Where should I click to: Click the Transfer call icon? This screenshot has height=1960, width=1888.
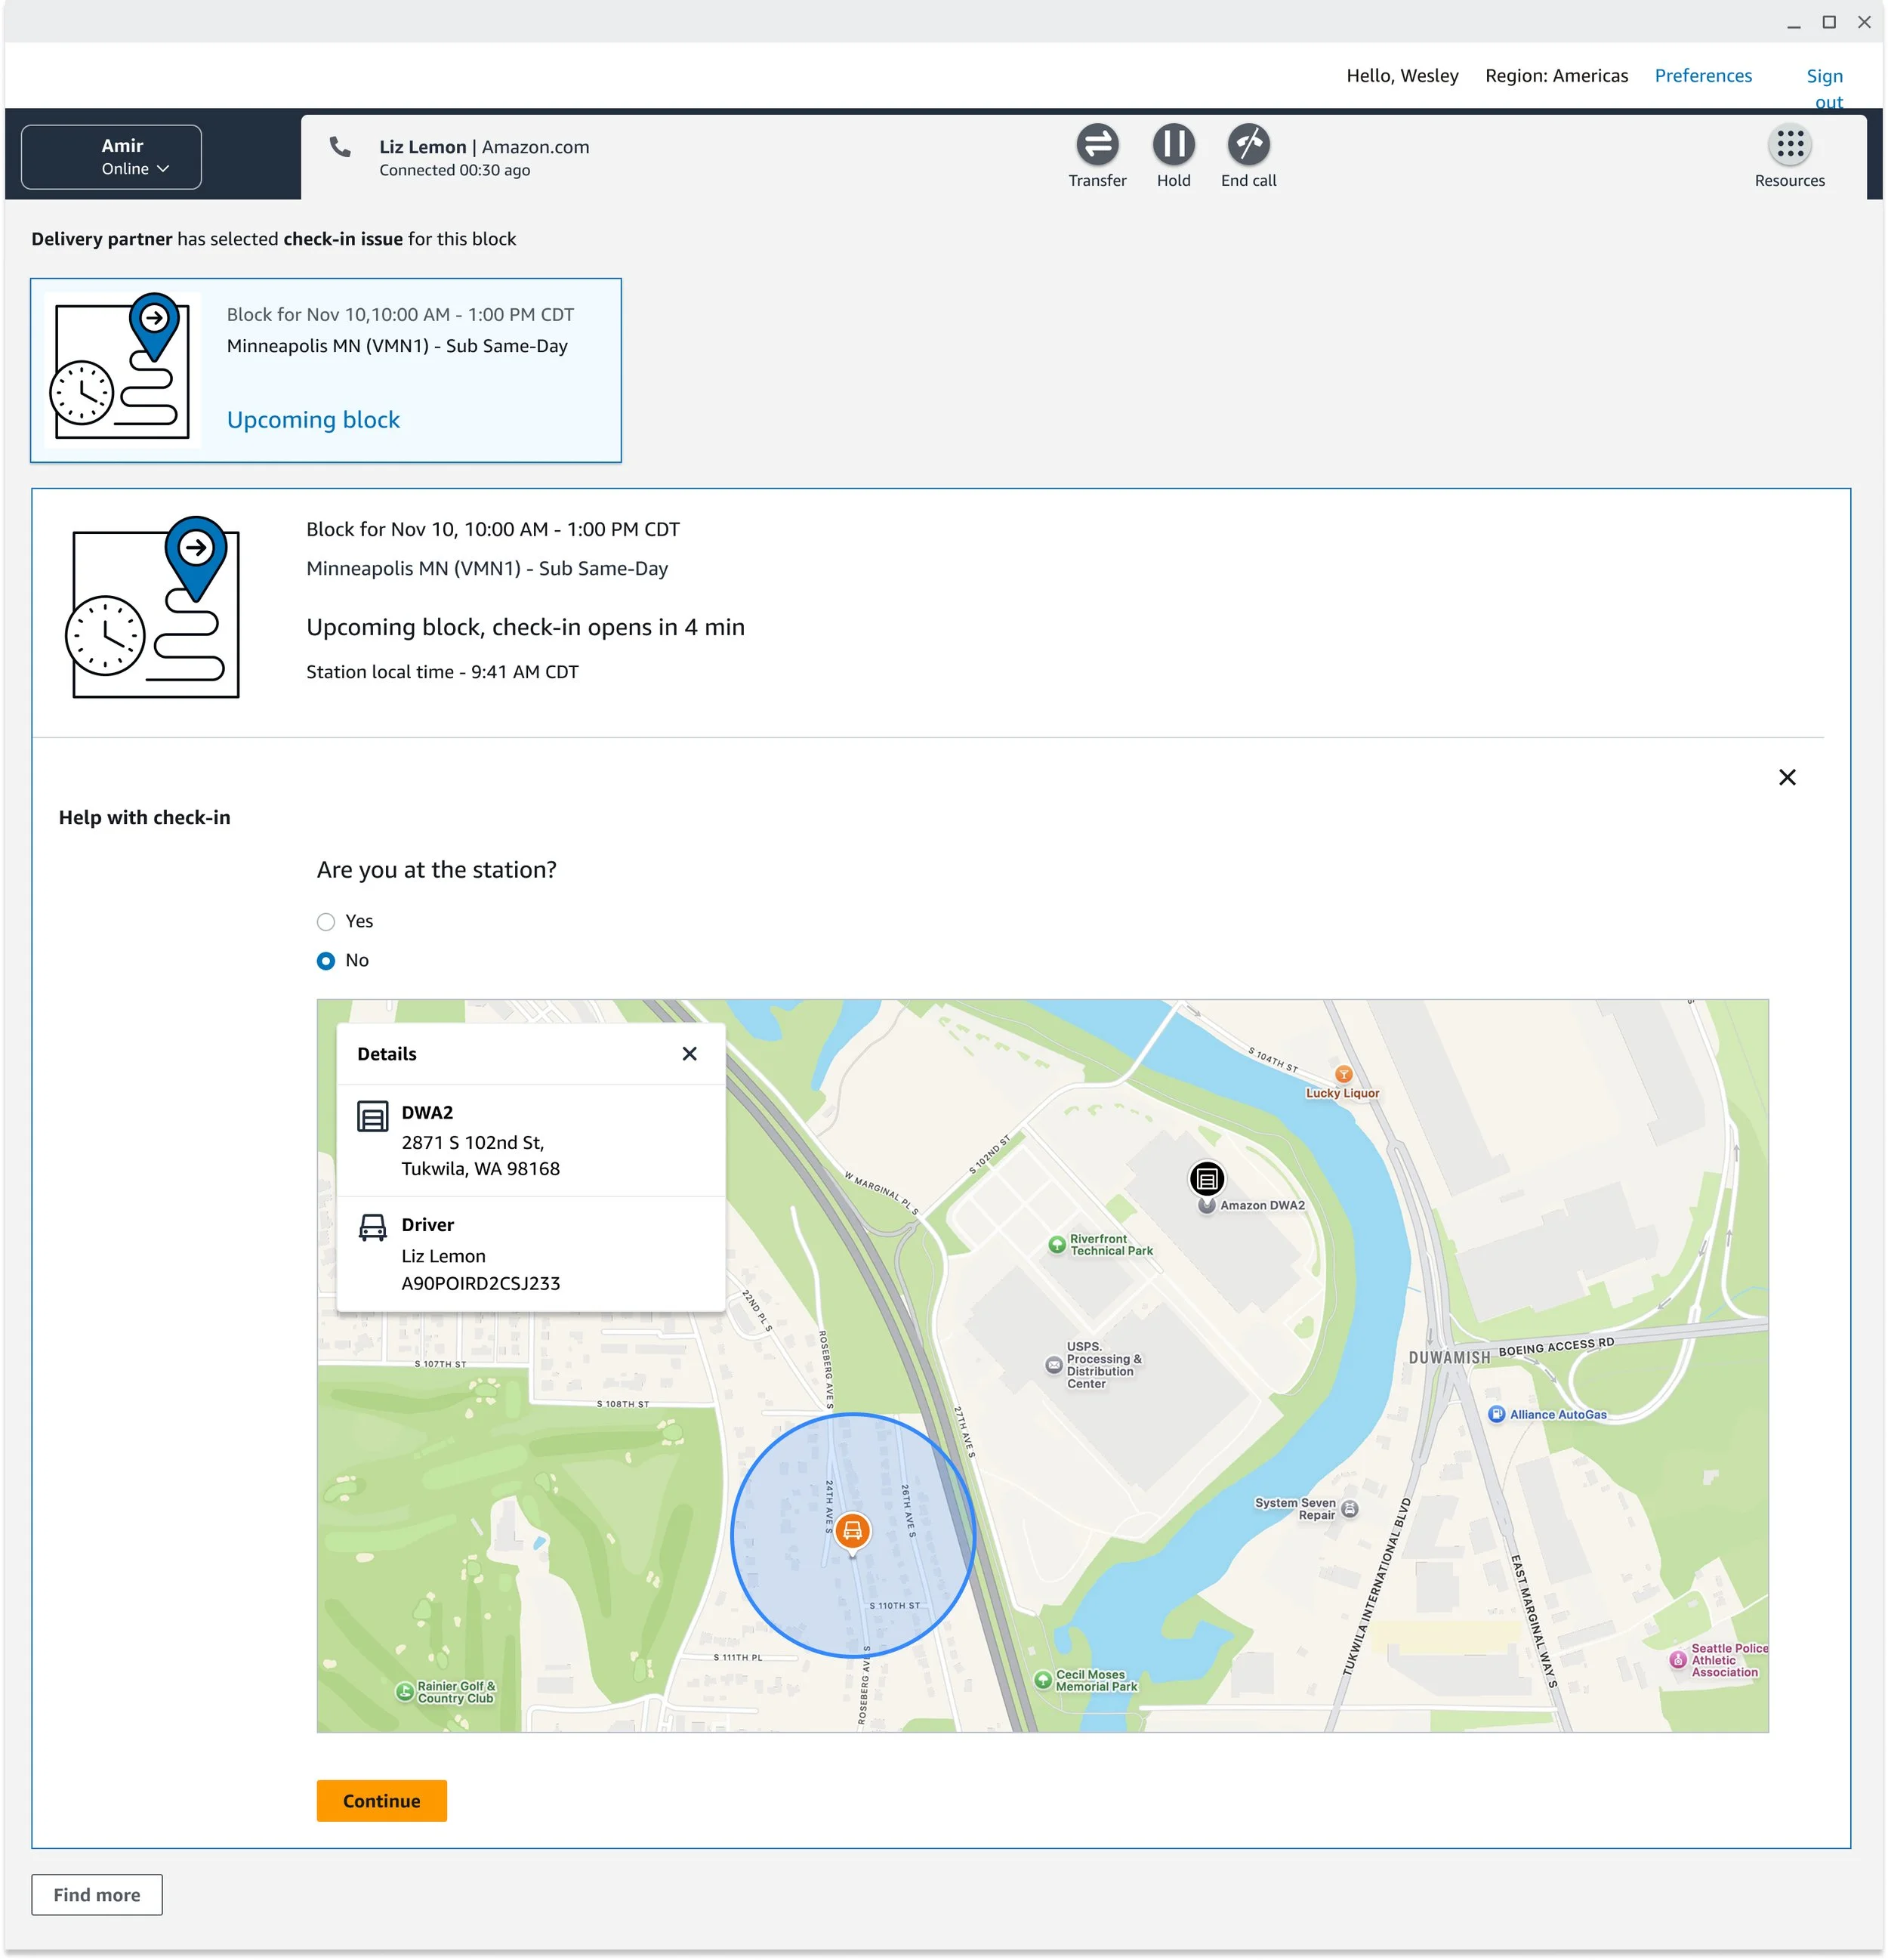(1097, 145)
